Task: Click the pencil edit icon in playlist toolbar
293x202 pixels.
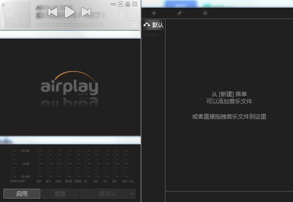Action: (179, 13)
